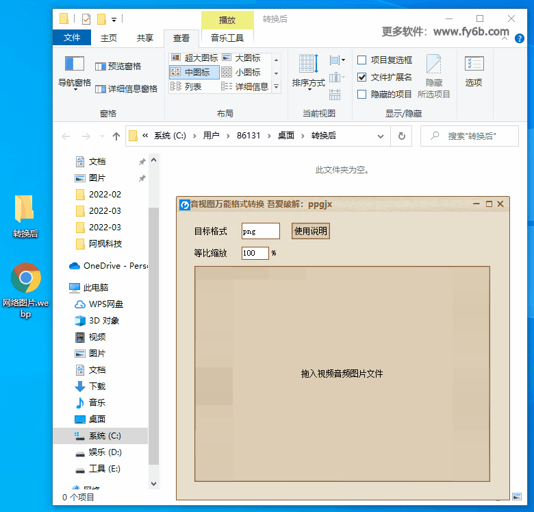The image size is (534, 512).
Task: Click the target format input field
Action: (260, 232)
